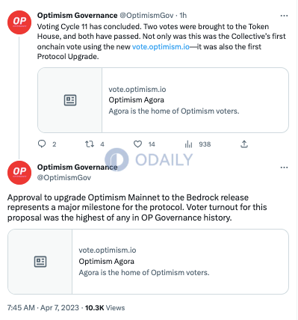Click top Optimism Governance display name
Viewport: 298px width, 320px height.
77,16
